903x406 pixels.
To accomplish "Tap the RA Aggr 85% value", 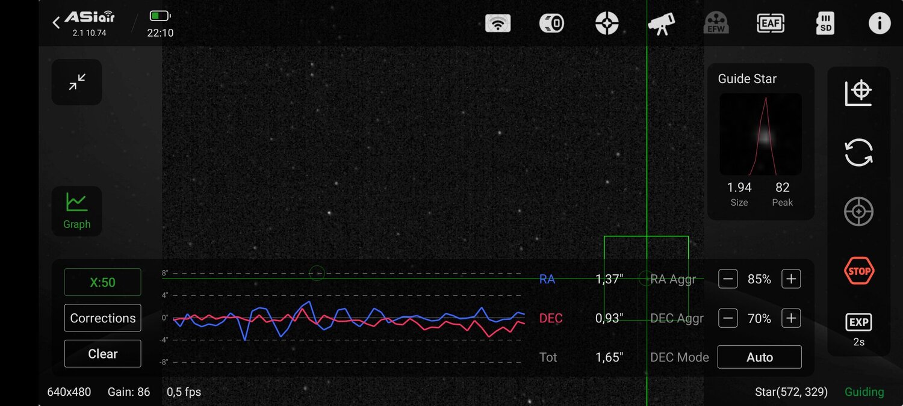I will tap(760, 279).
